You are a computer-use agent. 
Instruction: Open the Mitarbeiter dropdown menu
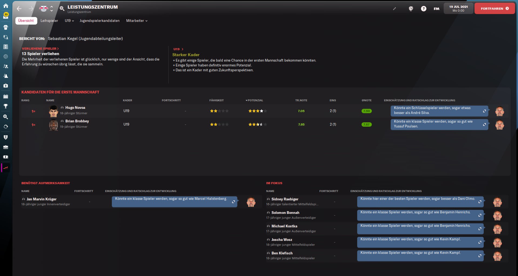point(137,21)
